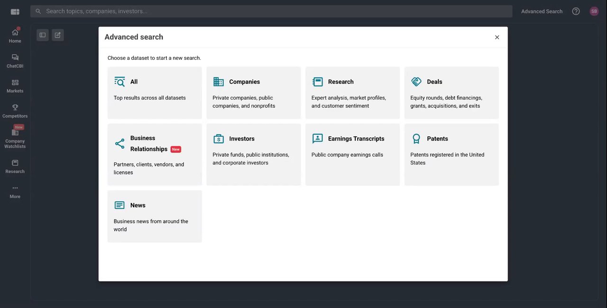Viewport: 607px width, 308px height.
Task: Open the Competitors trophy icon
Action: pos(15,110)
